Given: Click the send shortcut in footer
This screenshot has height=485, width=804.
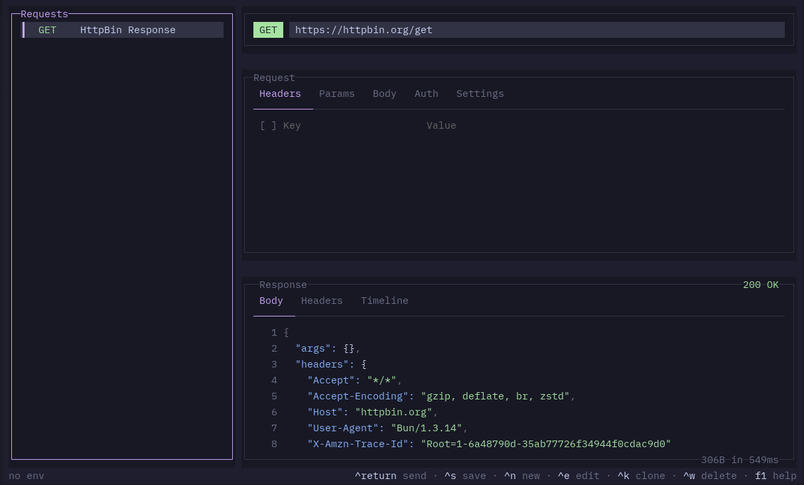Looking at the screenshot, I should pos(391,476).
